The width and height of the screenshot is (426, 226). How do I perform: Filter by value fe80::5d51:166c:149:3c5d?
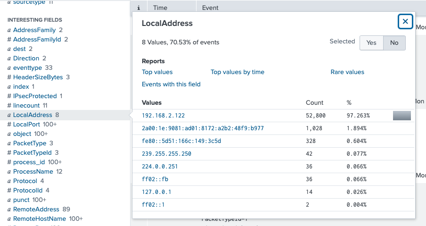coord(181,141)
